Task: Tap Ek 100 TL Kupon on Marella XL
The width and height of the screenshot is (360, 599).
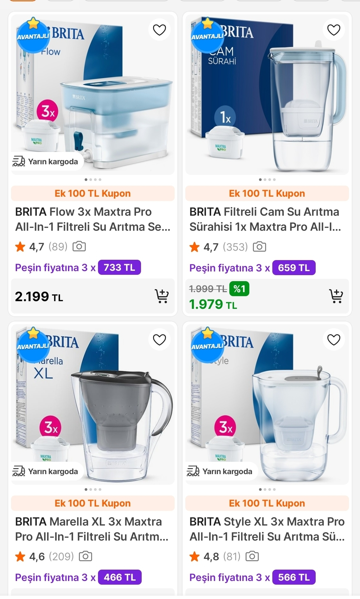Action: tap(93, 503)
